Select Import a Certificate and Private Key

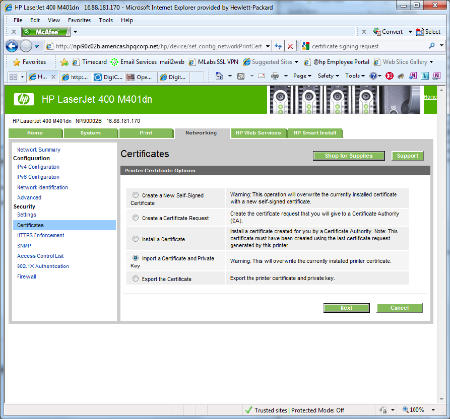tap(136, 258)
